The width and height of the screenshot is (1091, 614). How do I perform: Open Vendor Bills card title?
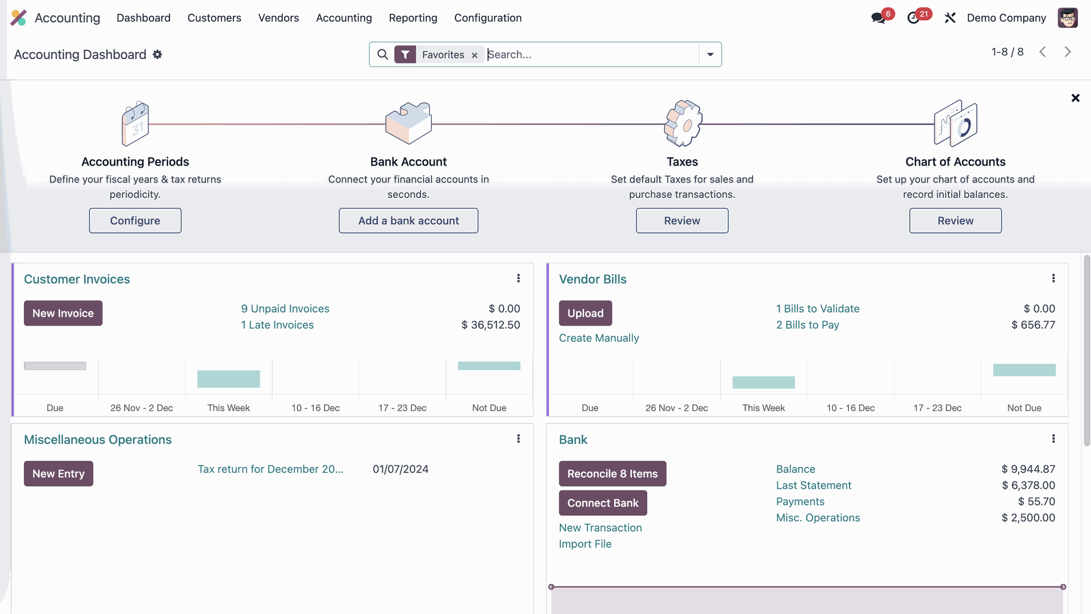(593, 279)
